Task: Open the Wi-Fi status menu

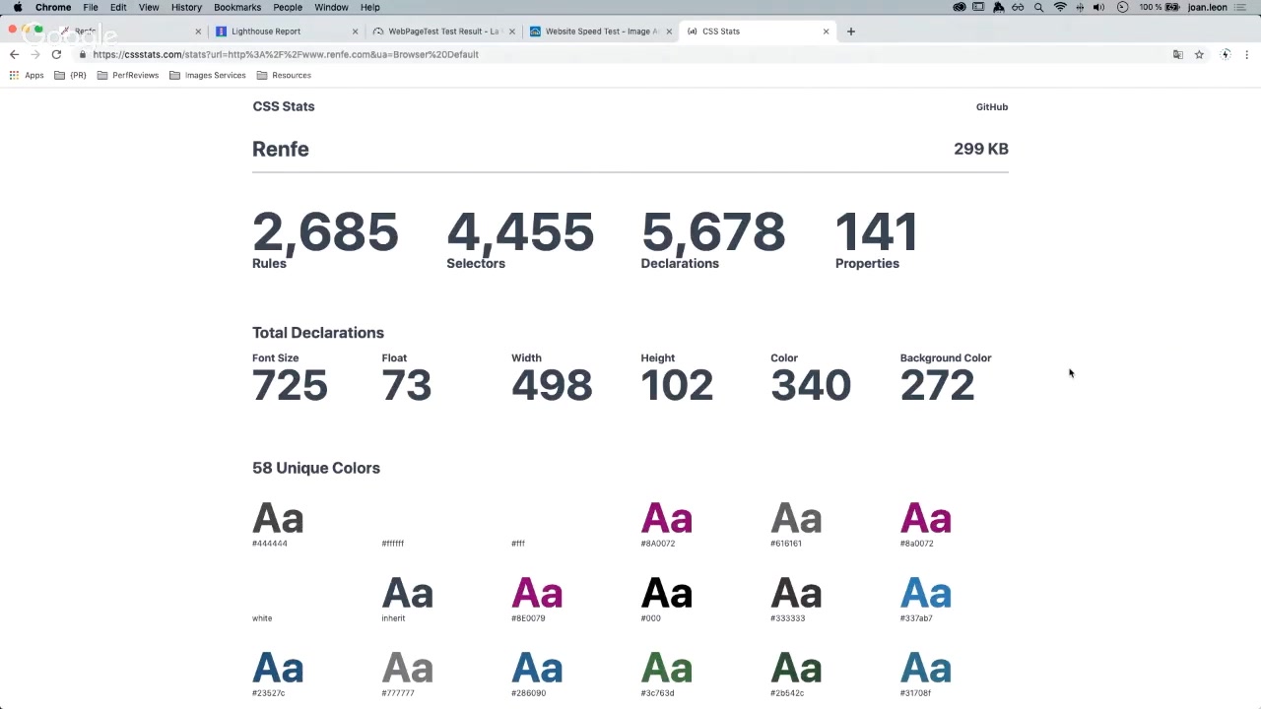Action: 1060,7
